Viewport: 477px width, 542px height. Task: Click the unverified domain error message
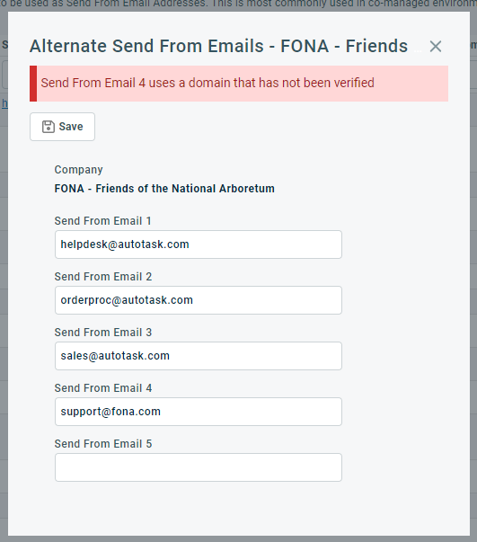tap(208, 83)
